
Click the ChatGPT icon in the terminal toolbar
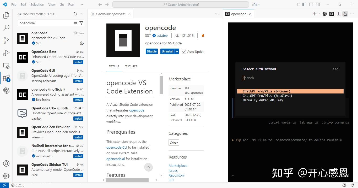click(325, 14)
